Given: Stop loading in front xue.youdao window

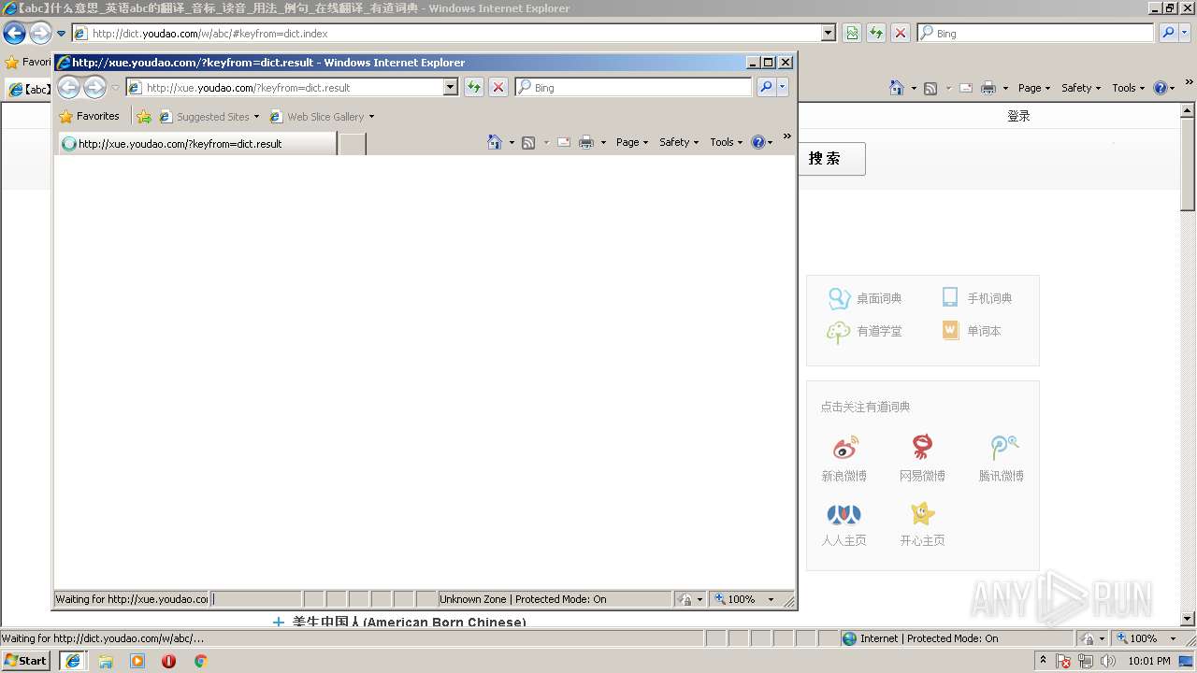Looking at the screenshot, I should (x=498, y=87).
